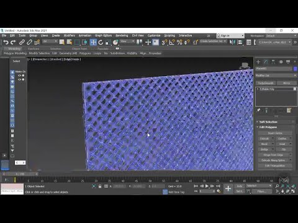This screenshot has width=298, height=223.
Task: Click the Extrude button
Action: point(264,139)
